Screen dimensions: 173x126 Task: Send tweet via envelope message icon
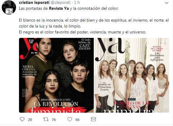click(93, 119)
